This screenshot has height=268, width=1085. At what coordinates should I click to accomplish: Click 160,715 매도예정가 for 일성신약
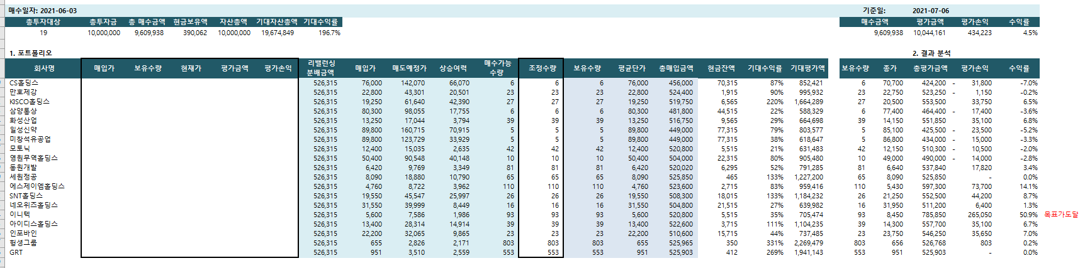(413, 130)
